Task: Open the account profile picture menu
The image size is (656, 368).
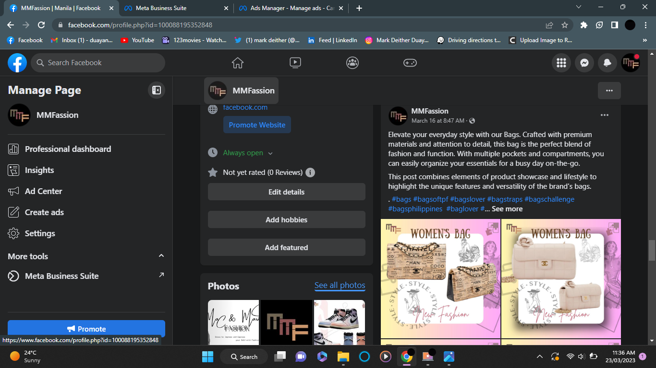Action: click(x=631, y=63)
